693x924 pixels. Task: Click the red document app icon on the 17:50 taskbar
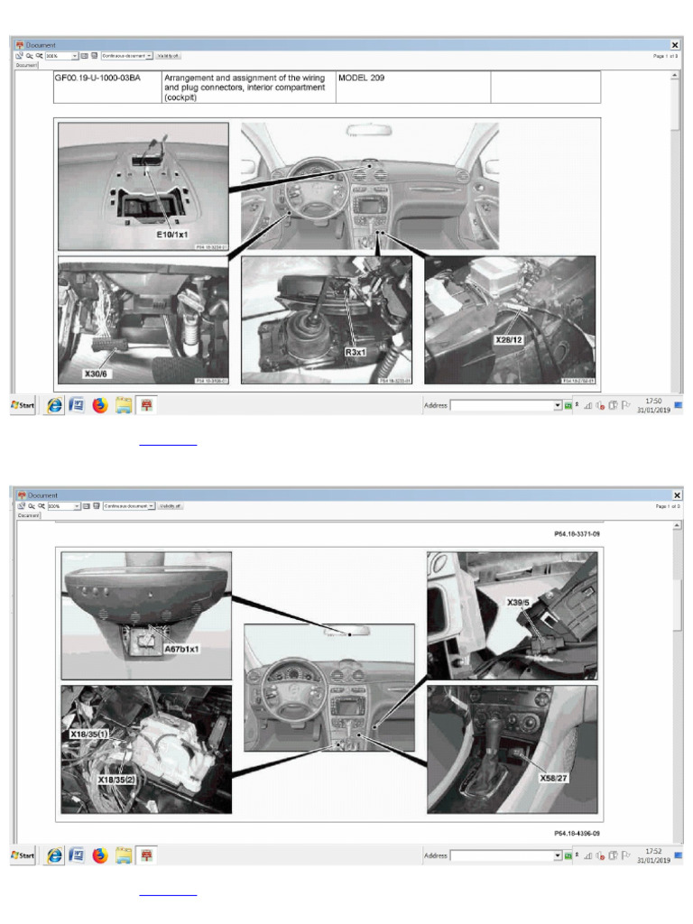click(147, 405)
